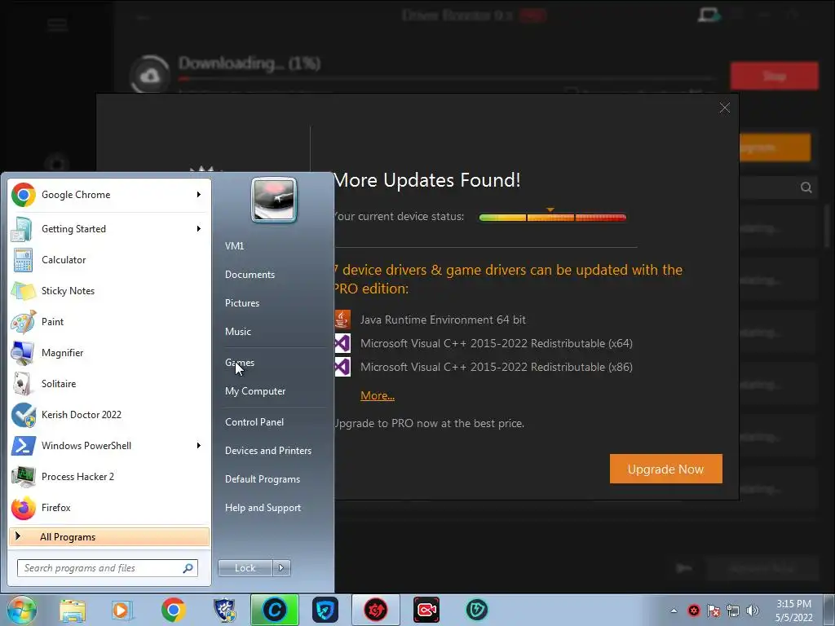
Task: Click the network tray icon
Action: 733,611
